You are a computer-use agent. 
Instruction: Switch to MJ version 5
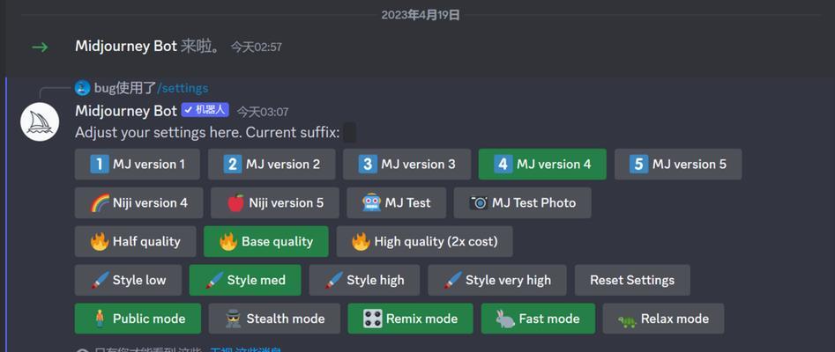click(x=678, y=165)
